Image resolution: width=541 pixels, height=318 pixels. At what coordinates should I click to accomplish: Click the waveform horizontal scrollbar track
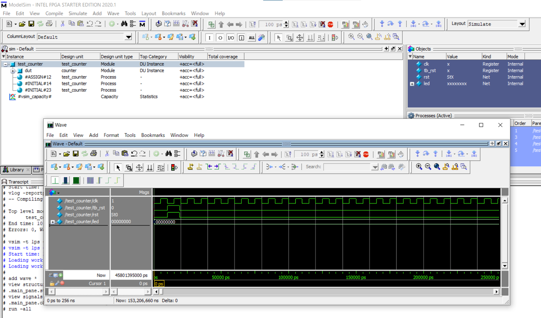(x=325, y=292)
